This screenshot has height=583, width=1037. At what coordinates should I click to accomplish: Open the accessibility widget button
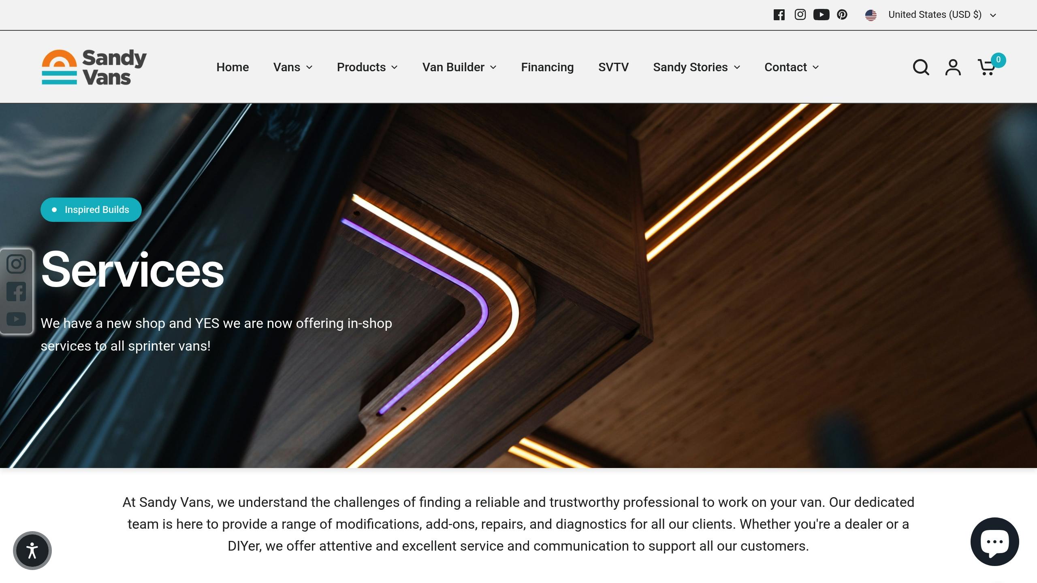[x=32, y=551]
